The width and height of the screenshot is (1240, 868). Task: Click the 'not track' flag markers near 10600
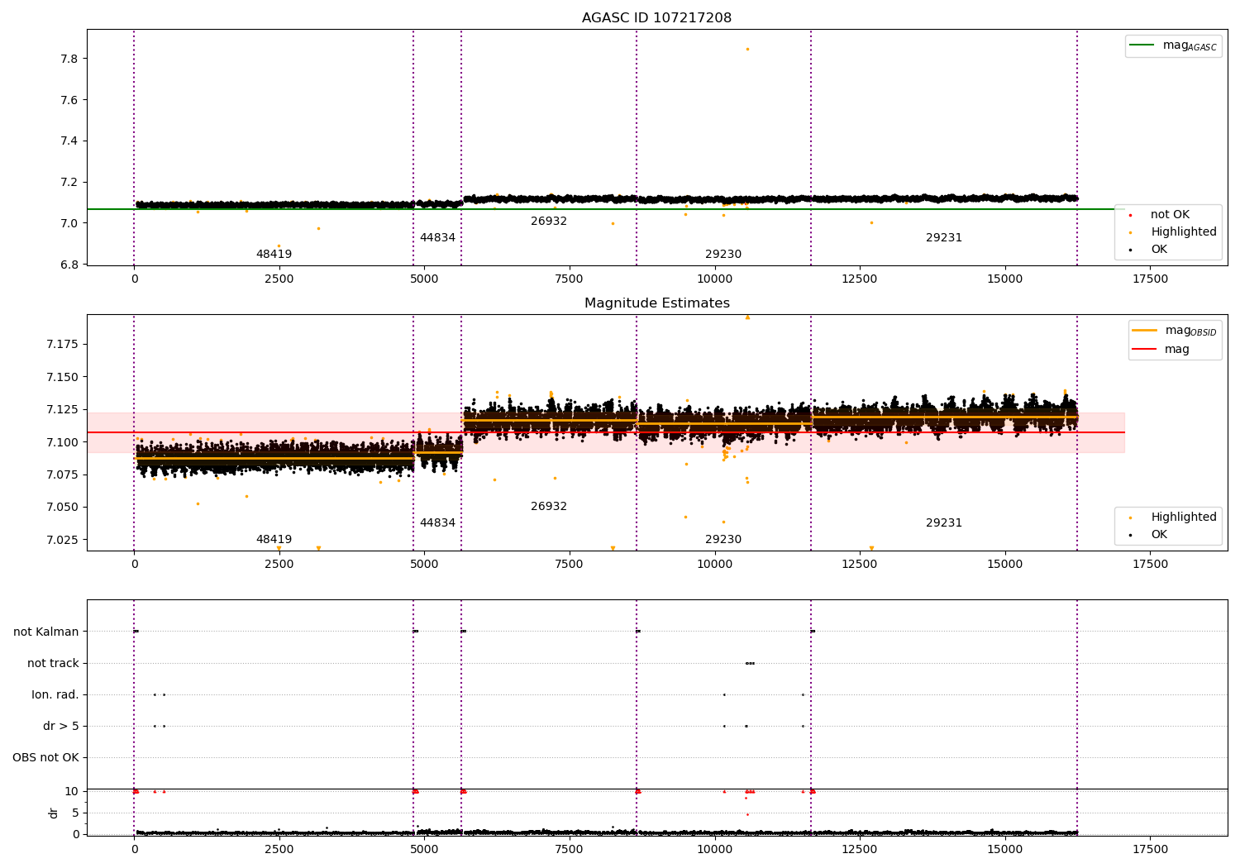(750, 663)
